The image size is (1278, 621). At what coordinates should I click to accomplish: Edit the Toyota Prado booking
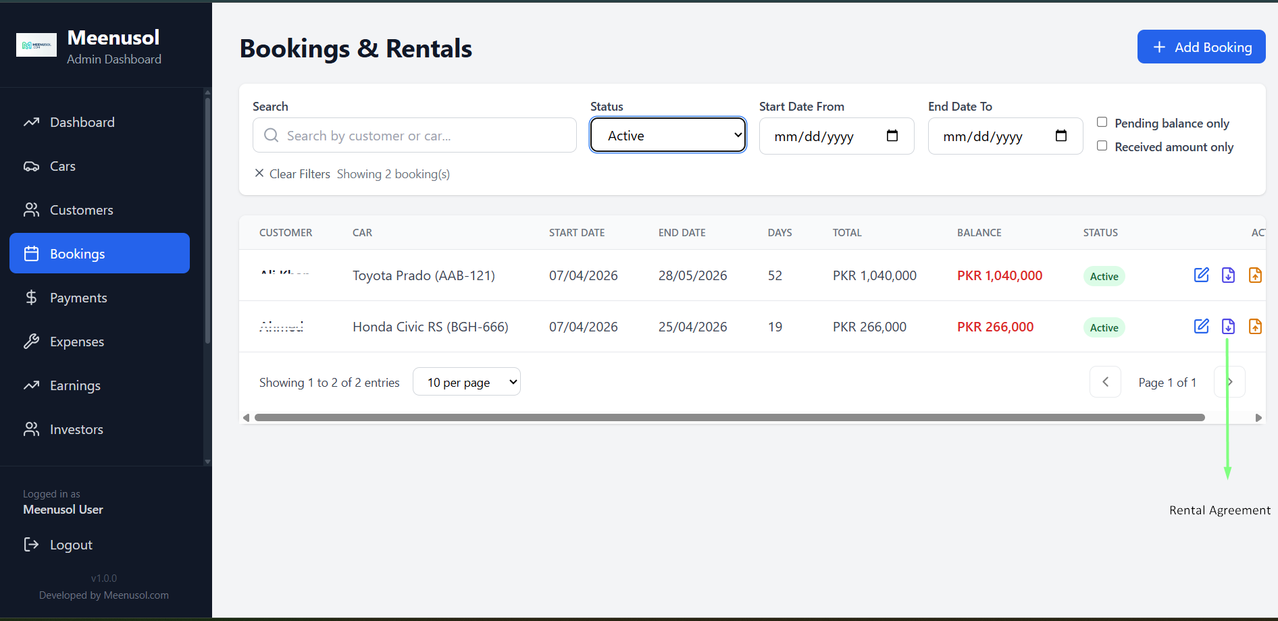1201,275
